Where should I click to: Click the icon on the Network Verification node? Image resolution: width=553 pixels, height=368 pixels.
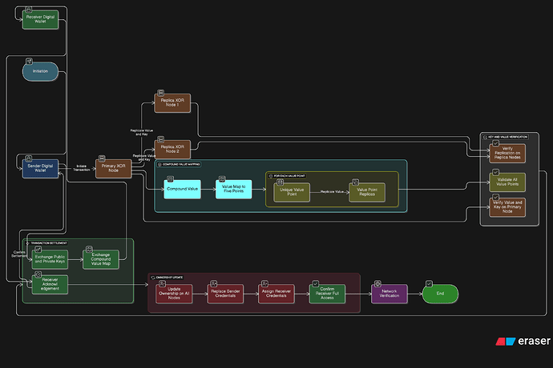click(x=377, y=283)
